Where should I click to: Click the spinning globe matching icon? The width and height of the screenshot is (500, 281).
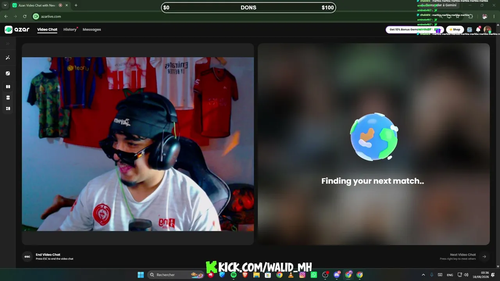point(374,137)
